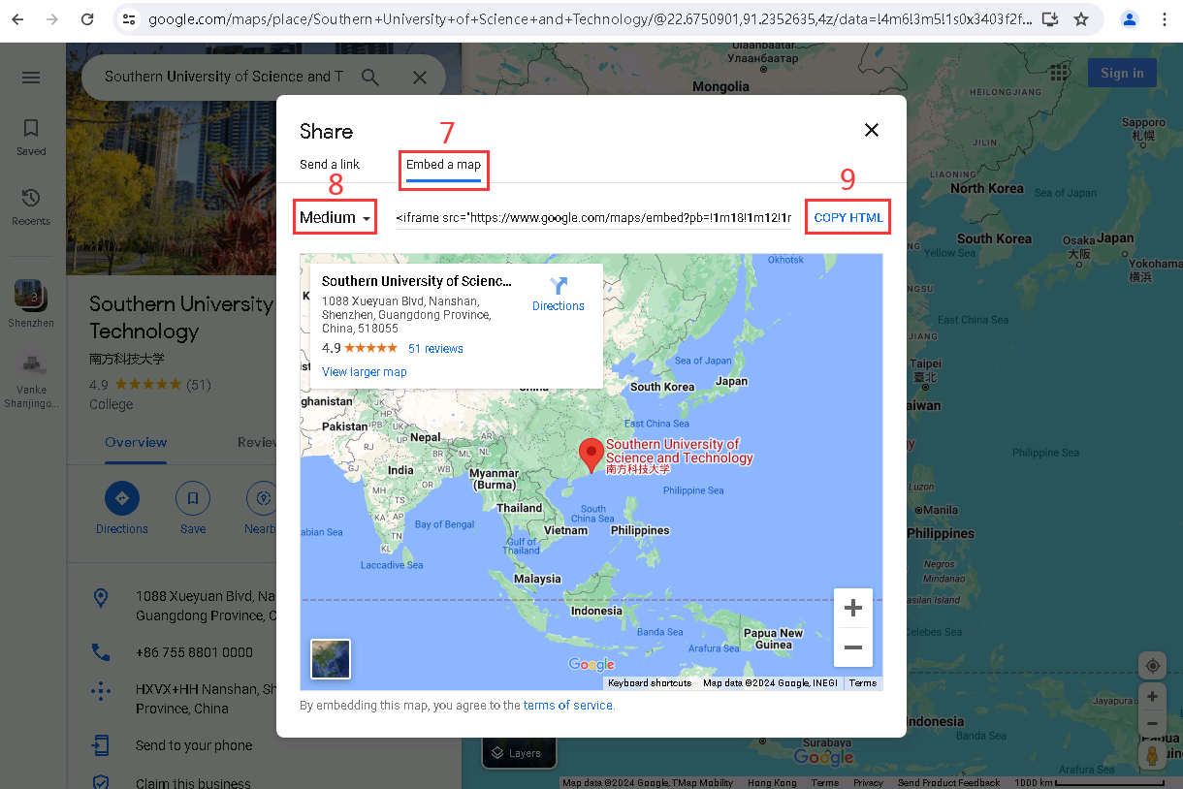
Task: Clear the search box with X
Action: [420, 78]
